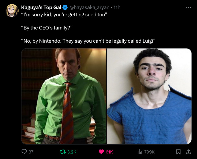
Task: Open the reply speech bubble icon
Action: [24, 152]
